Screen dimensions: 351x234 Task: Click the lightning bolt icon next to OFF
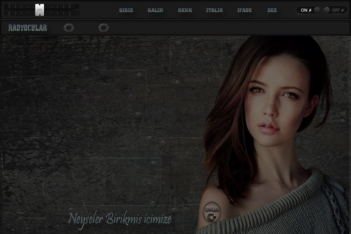(x=342, y=11)
